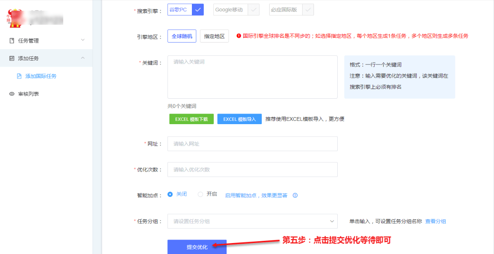Click the red warning icon by region notice

pos(239,36)
